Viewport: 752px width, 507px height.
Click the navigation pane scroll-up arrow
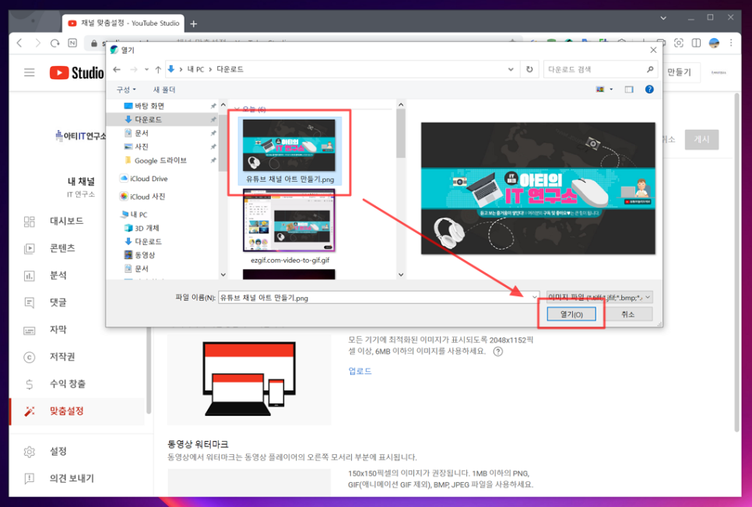click(223, 104)
